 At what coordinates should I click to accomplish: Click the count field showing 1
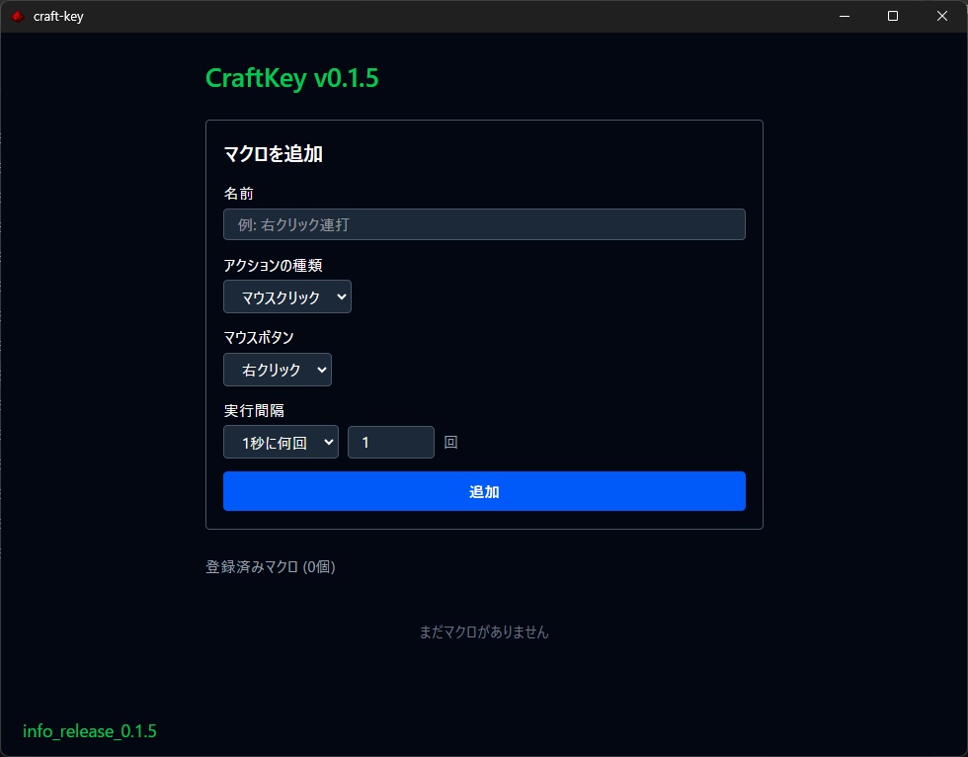[x=390, y=442]
